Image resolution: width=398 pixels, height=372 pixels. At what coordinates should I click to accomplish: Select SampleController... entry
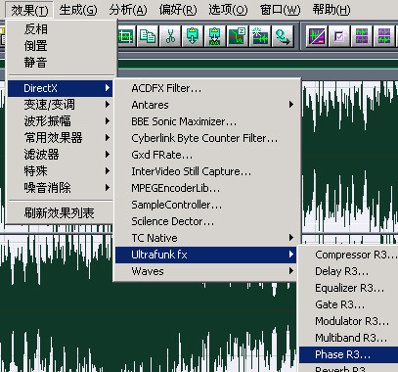click(206, 205)
